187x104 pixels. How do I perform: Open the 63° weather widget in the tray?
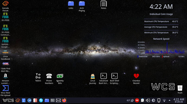click(x=130, y=100)
